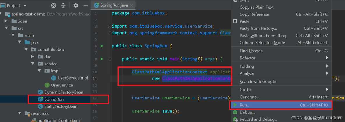Click the run gutter arrow beside main method

click(102, 59)
